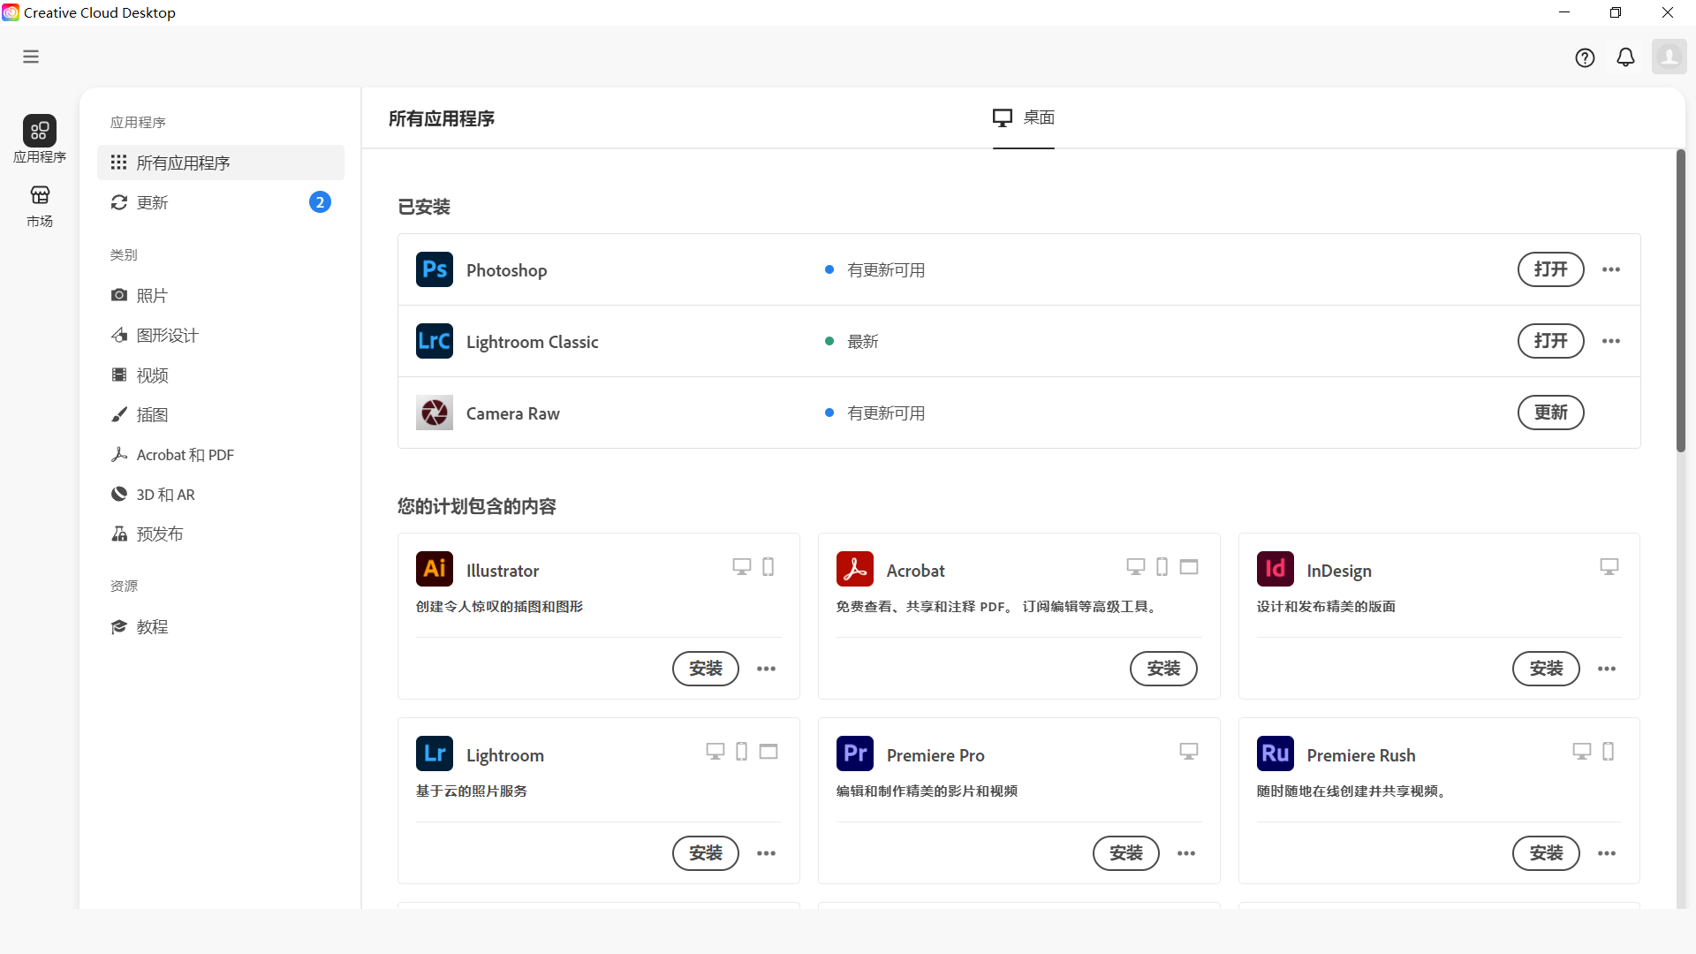This screenshot has width=1696, height=954.
Task: Click 打开 to launch Photoshop
Action: [1551, 269]
